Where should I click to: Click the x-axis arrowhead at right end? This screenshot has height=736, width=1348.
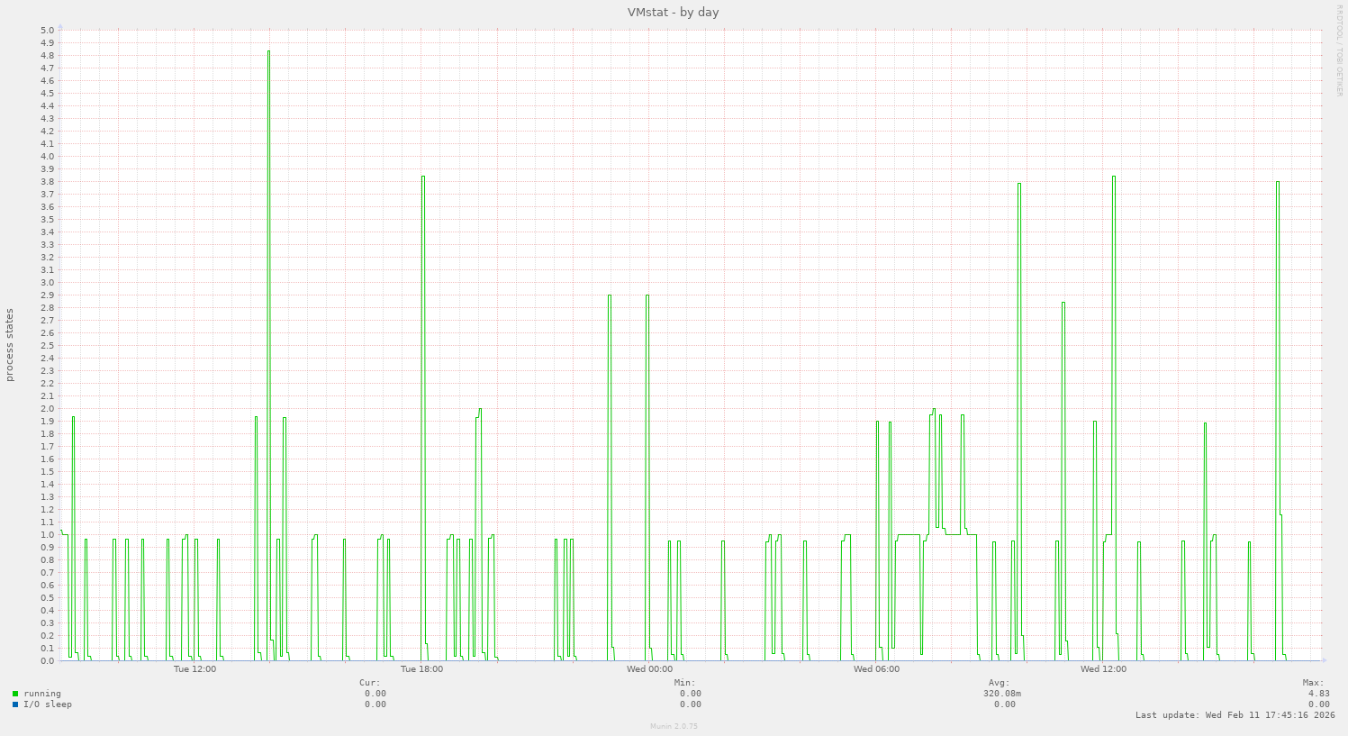(1323, 660)
